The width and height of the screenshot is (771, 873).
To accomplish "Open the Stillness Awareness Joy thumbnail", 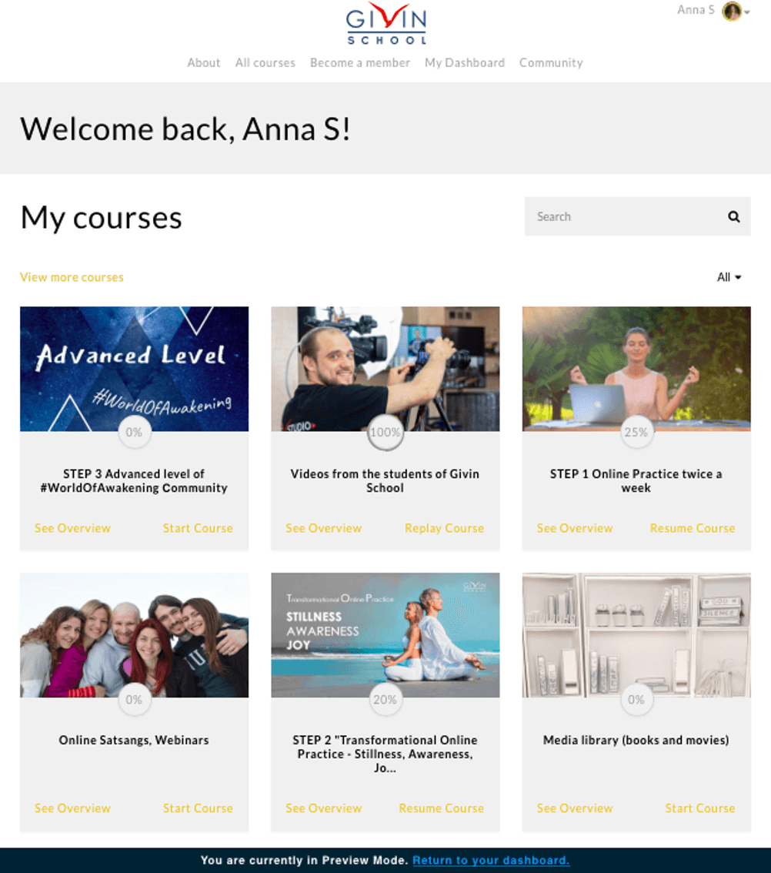I will click(385, 634).
